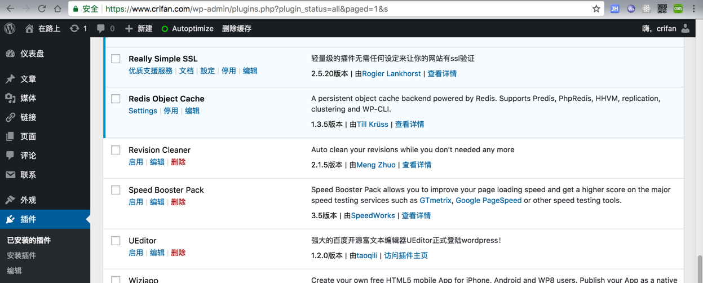Open the WordPress logo menu
This screenshot has height=283, width=703.
[10, 28]
